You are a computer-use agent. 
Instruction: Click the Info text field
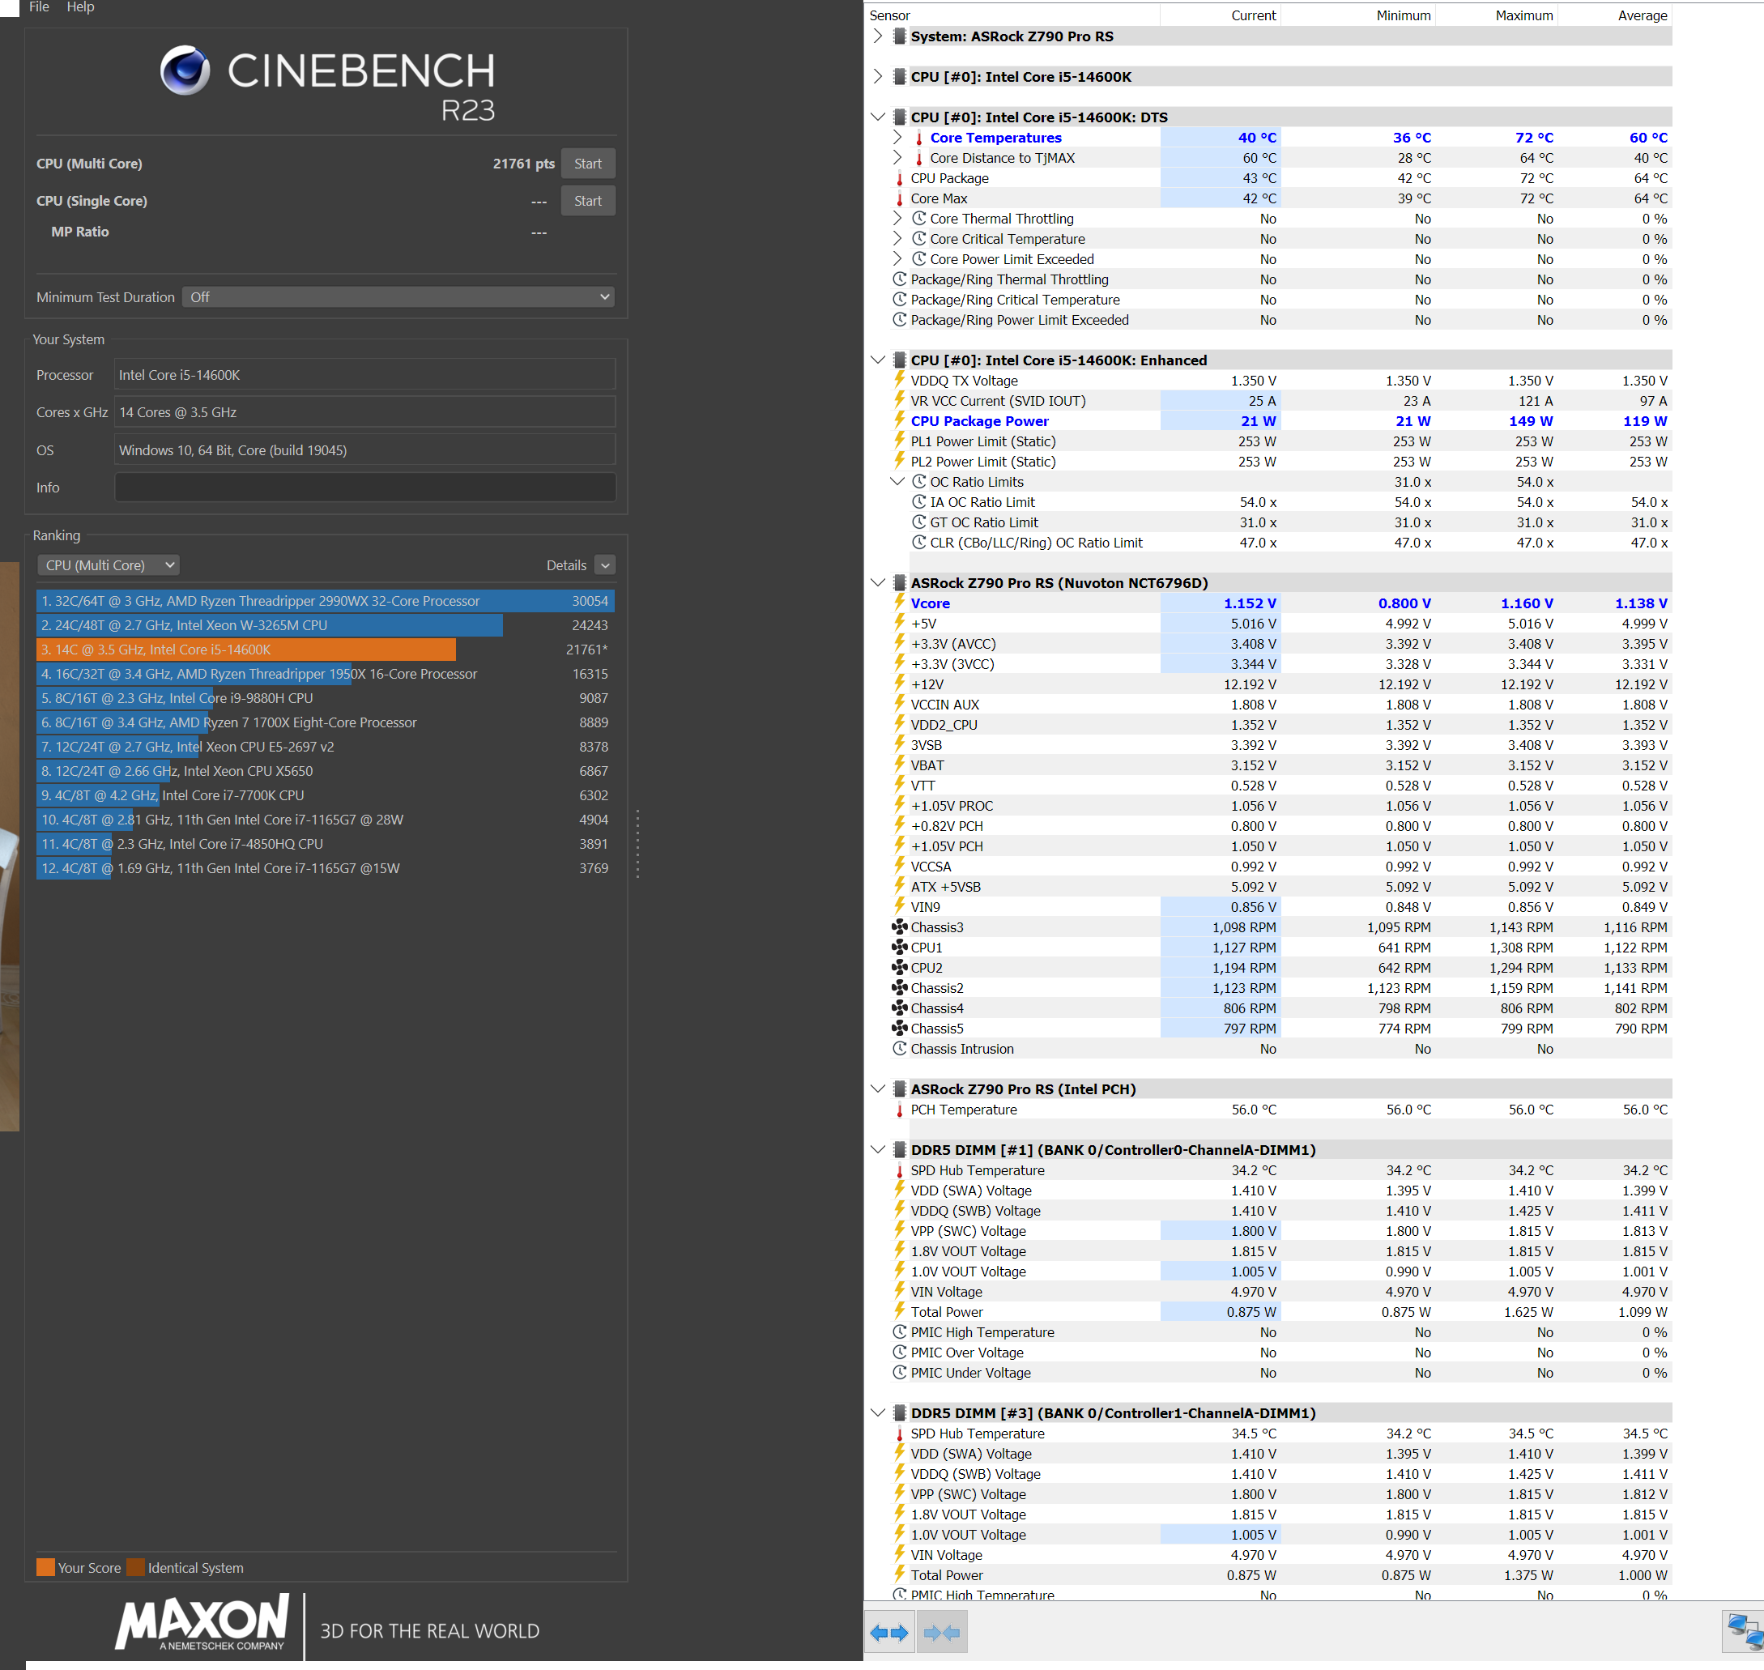click(x=365, y=488)
